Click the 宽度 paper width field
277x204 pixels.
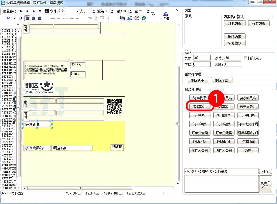[x=202, y=58]
